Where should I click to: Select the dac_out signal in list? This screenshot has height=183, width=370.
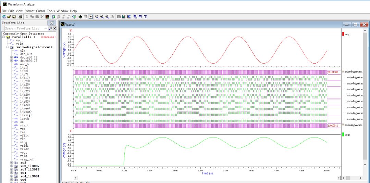click(x=26, y=54)
